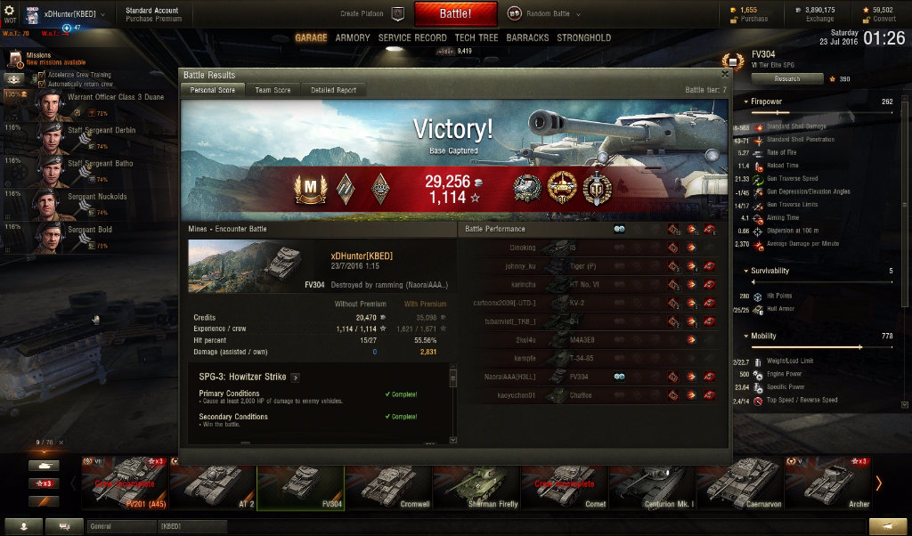Click the Research button for FV304
This screenshot has width=912, height=536.
click(x=787, y=78)
